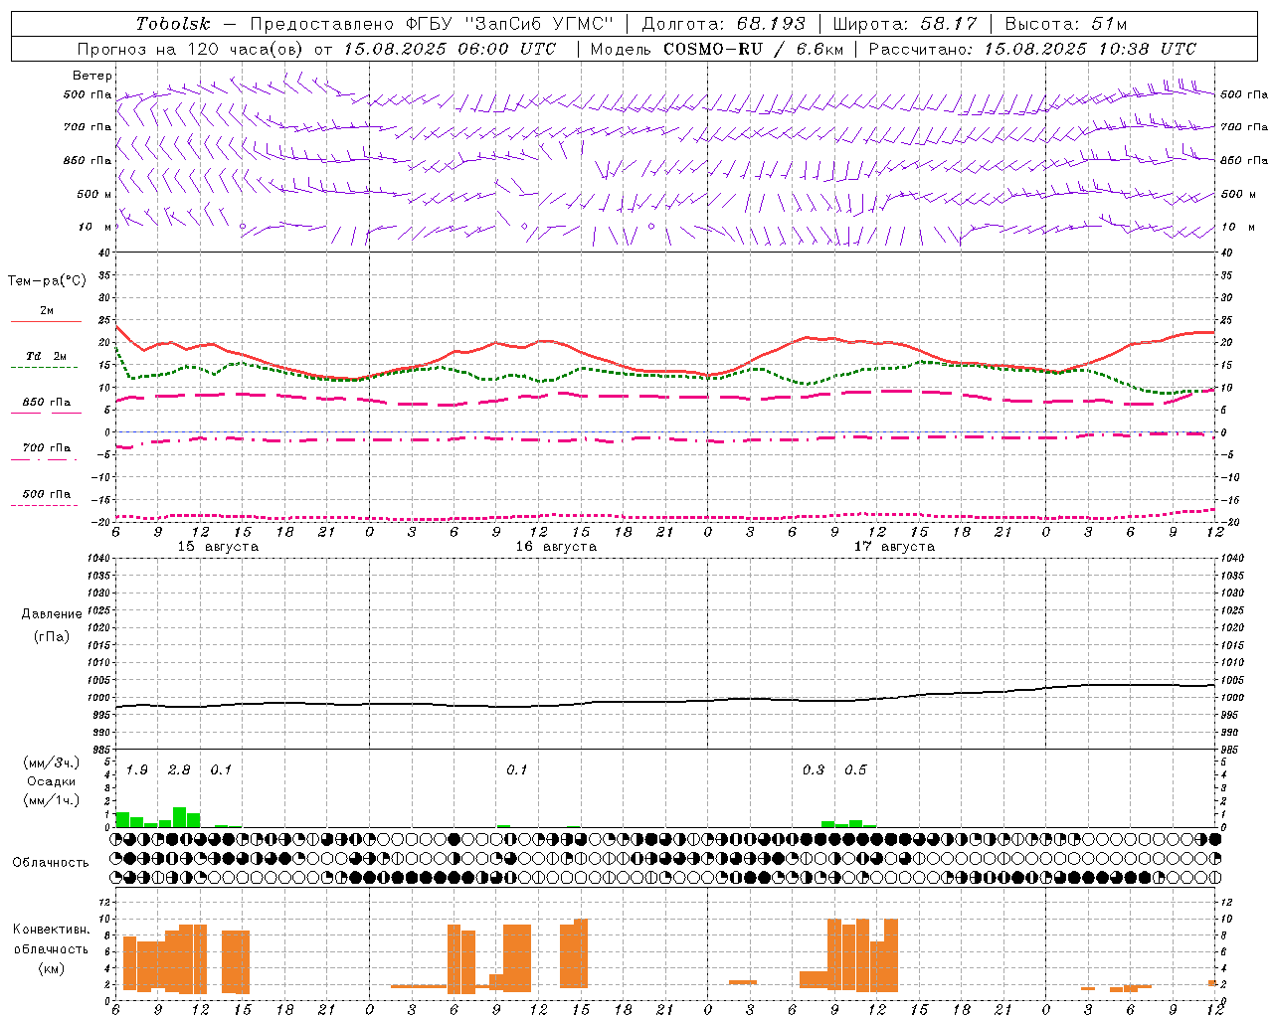This screenshot has width=1273, height=1018.
Task: Select the 500 гПа temperature legend entry
Action: (x=47, y=494)
